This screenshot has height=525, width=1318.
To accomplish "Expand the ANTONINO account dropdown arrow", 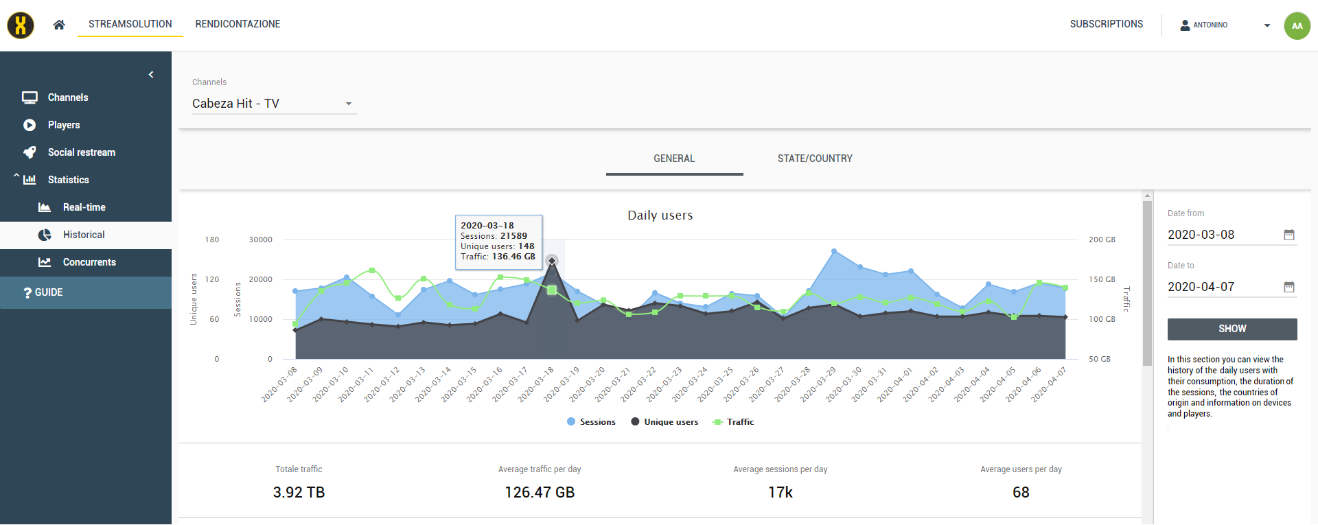I will 1267,25.
